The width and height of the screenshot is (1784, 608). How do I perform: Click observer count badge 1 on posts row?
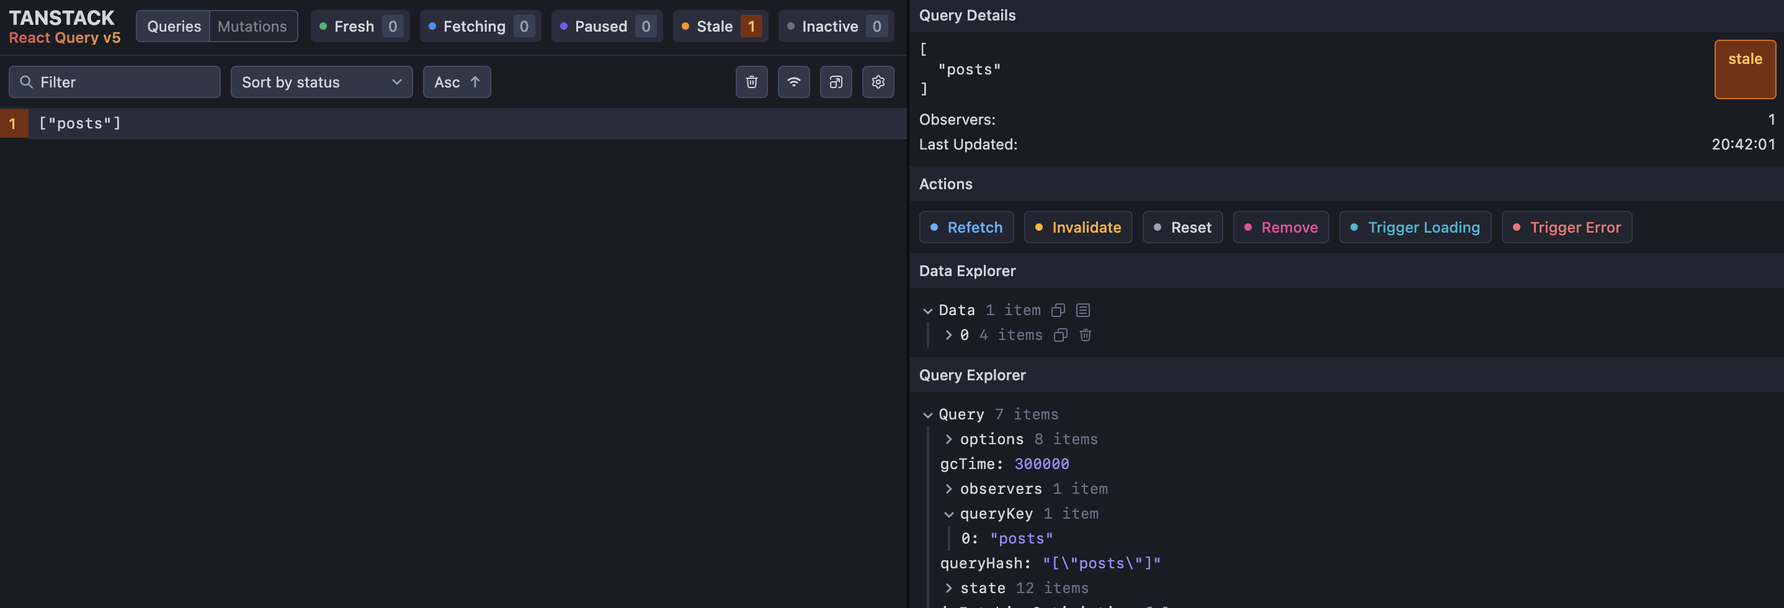coord(13,123)
